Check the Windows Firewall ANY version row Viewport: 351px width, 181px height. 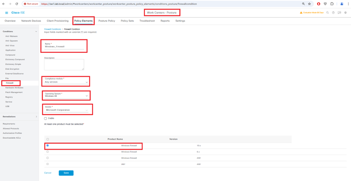click(x=47, y=158)
